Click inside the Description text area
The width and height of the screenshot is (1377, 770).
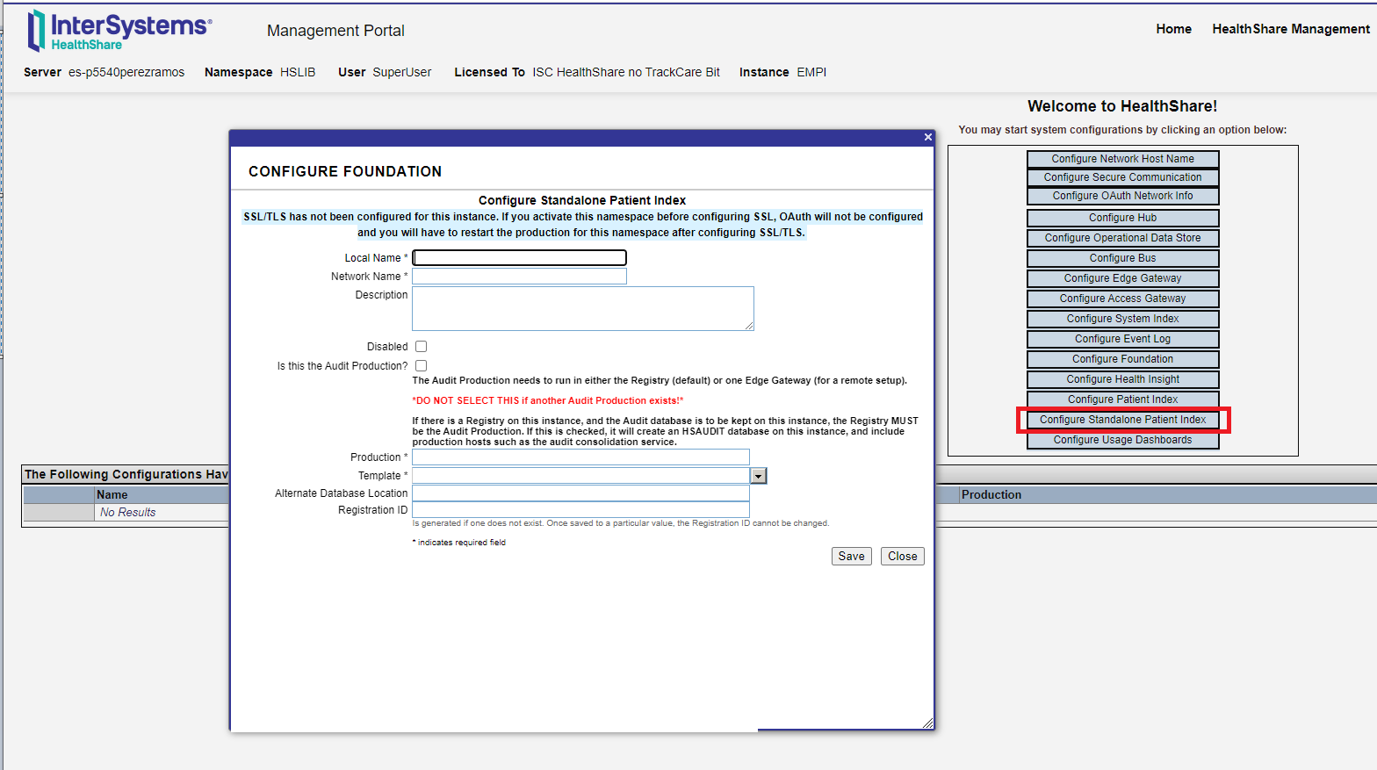[x=582, y=308]
